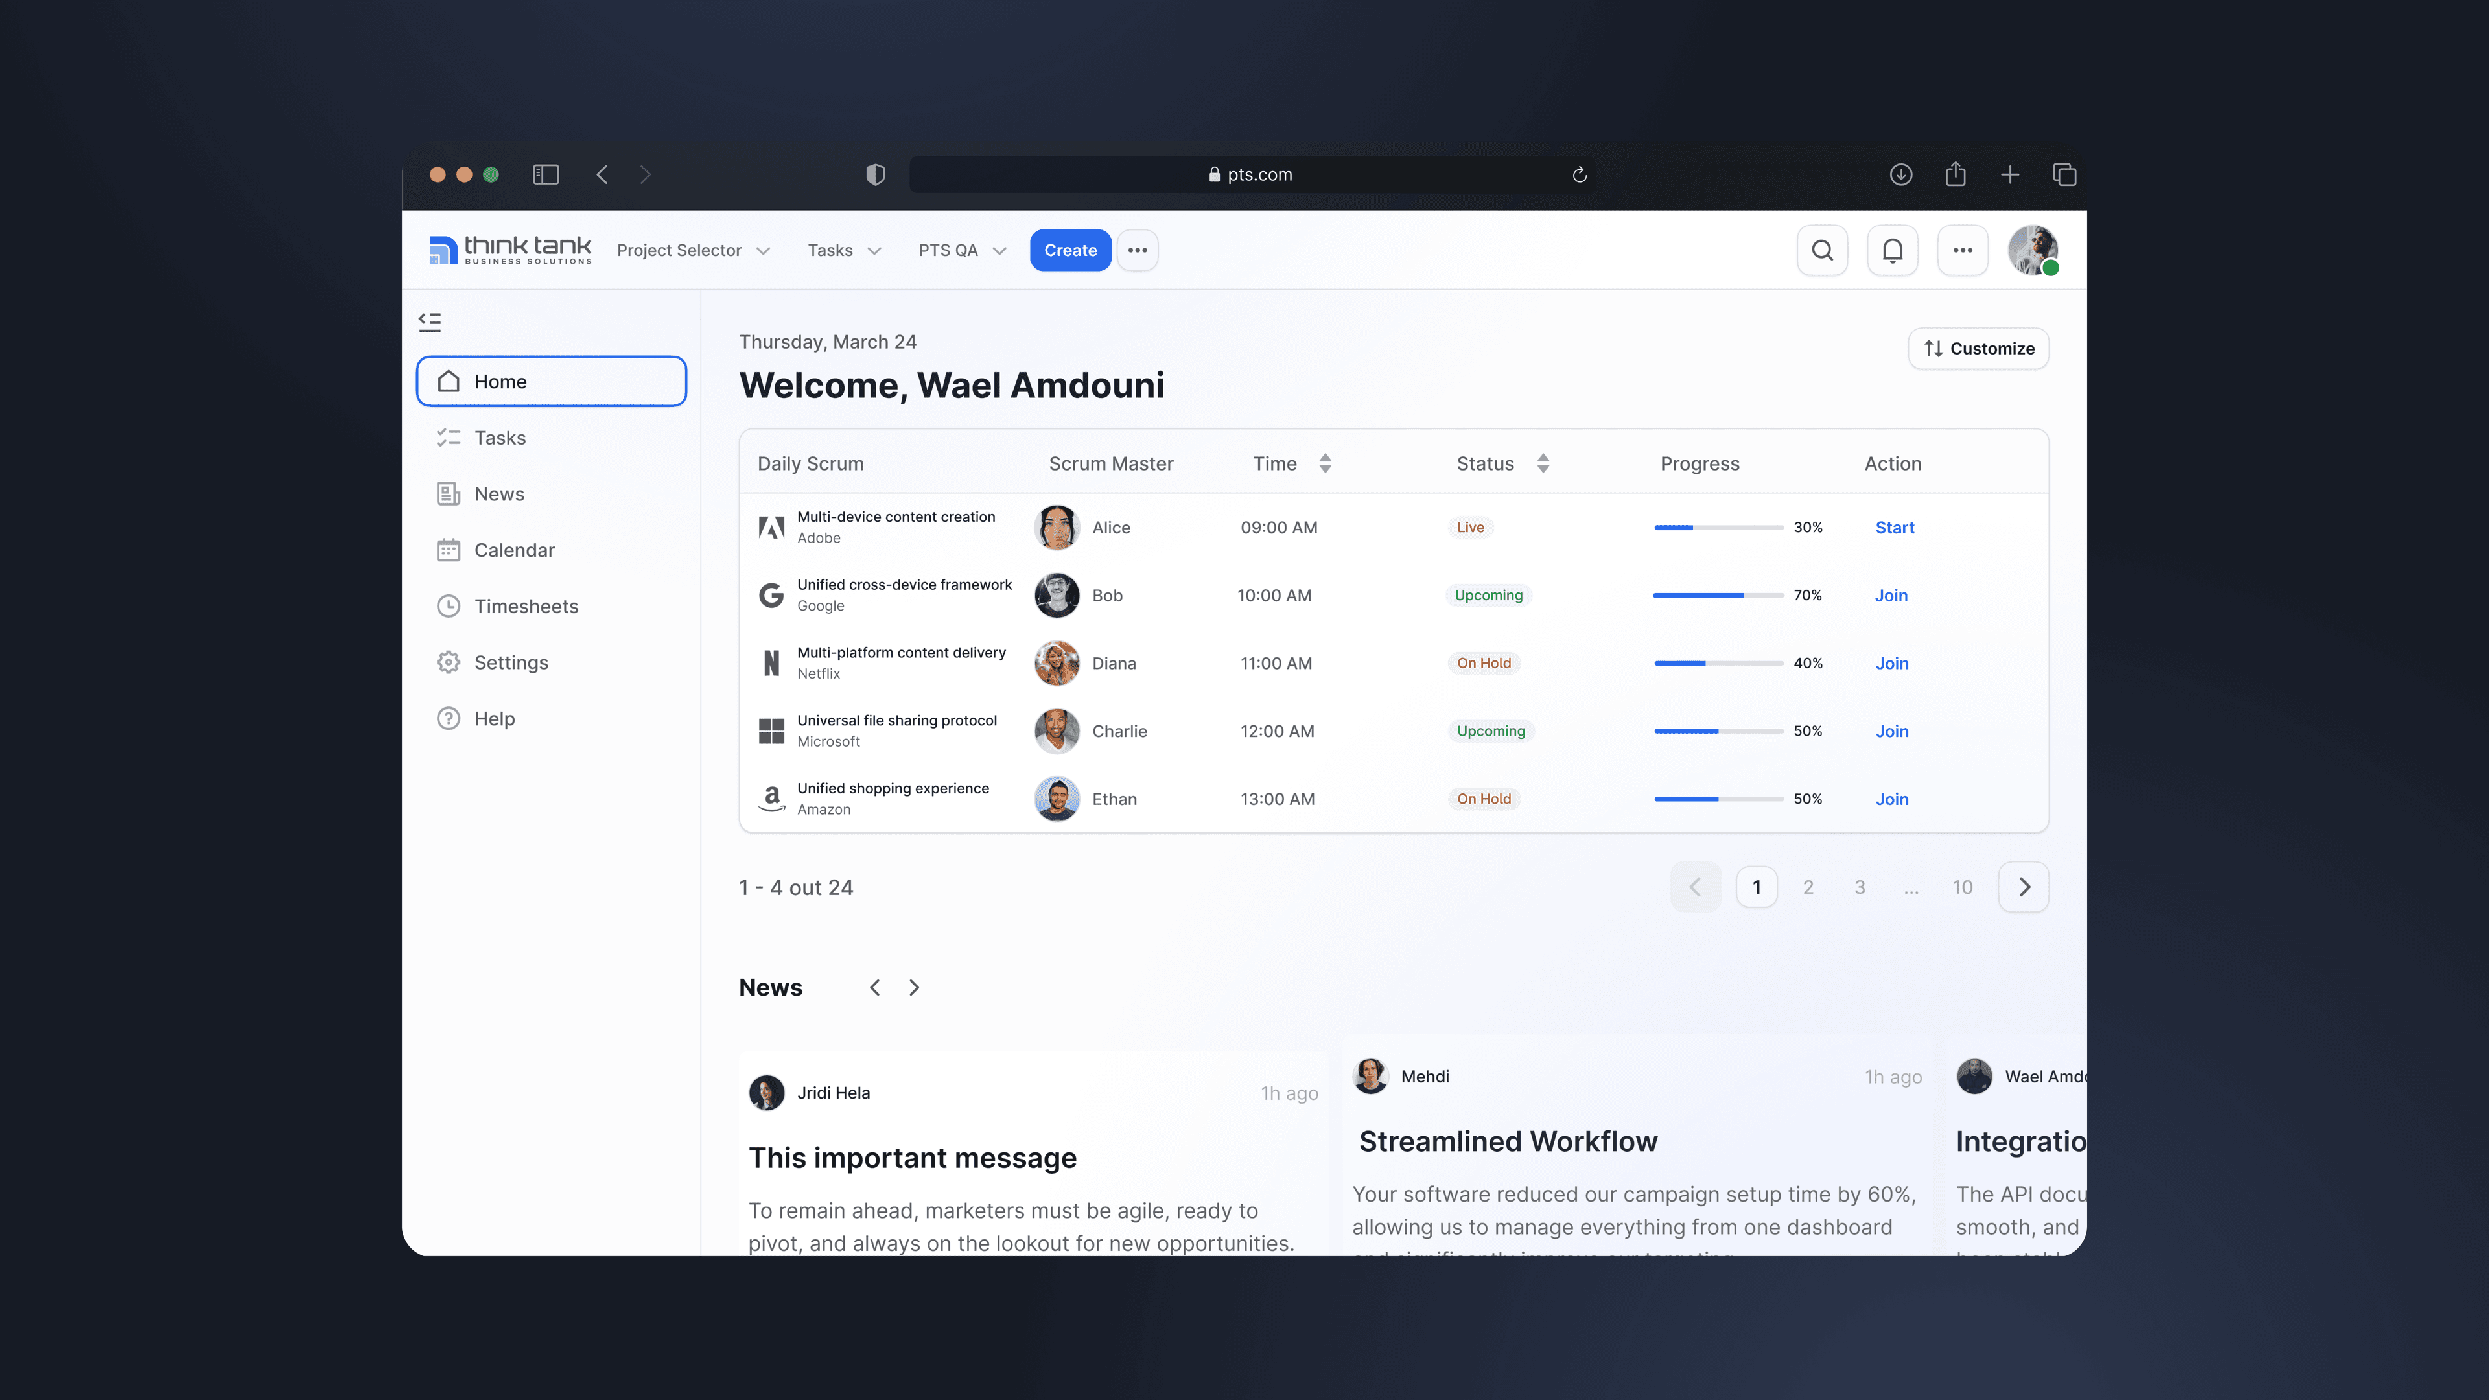Open 'Streamlined Workflow' news title
This screenshot has width=2489, height=1400.
click(x=1507, y=1141)
